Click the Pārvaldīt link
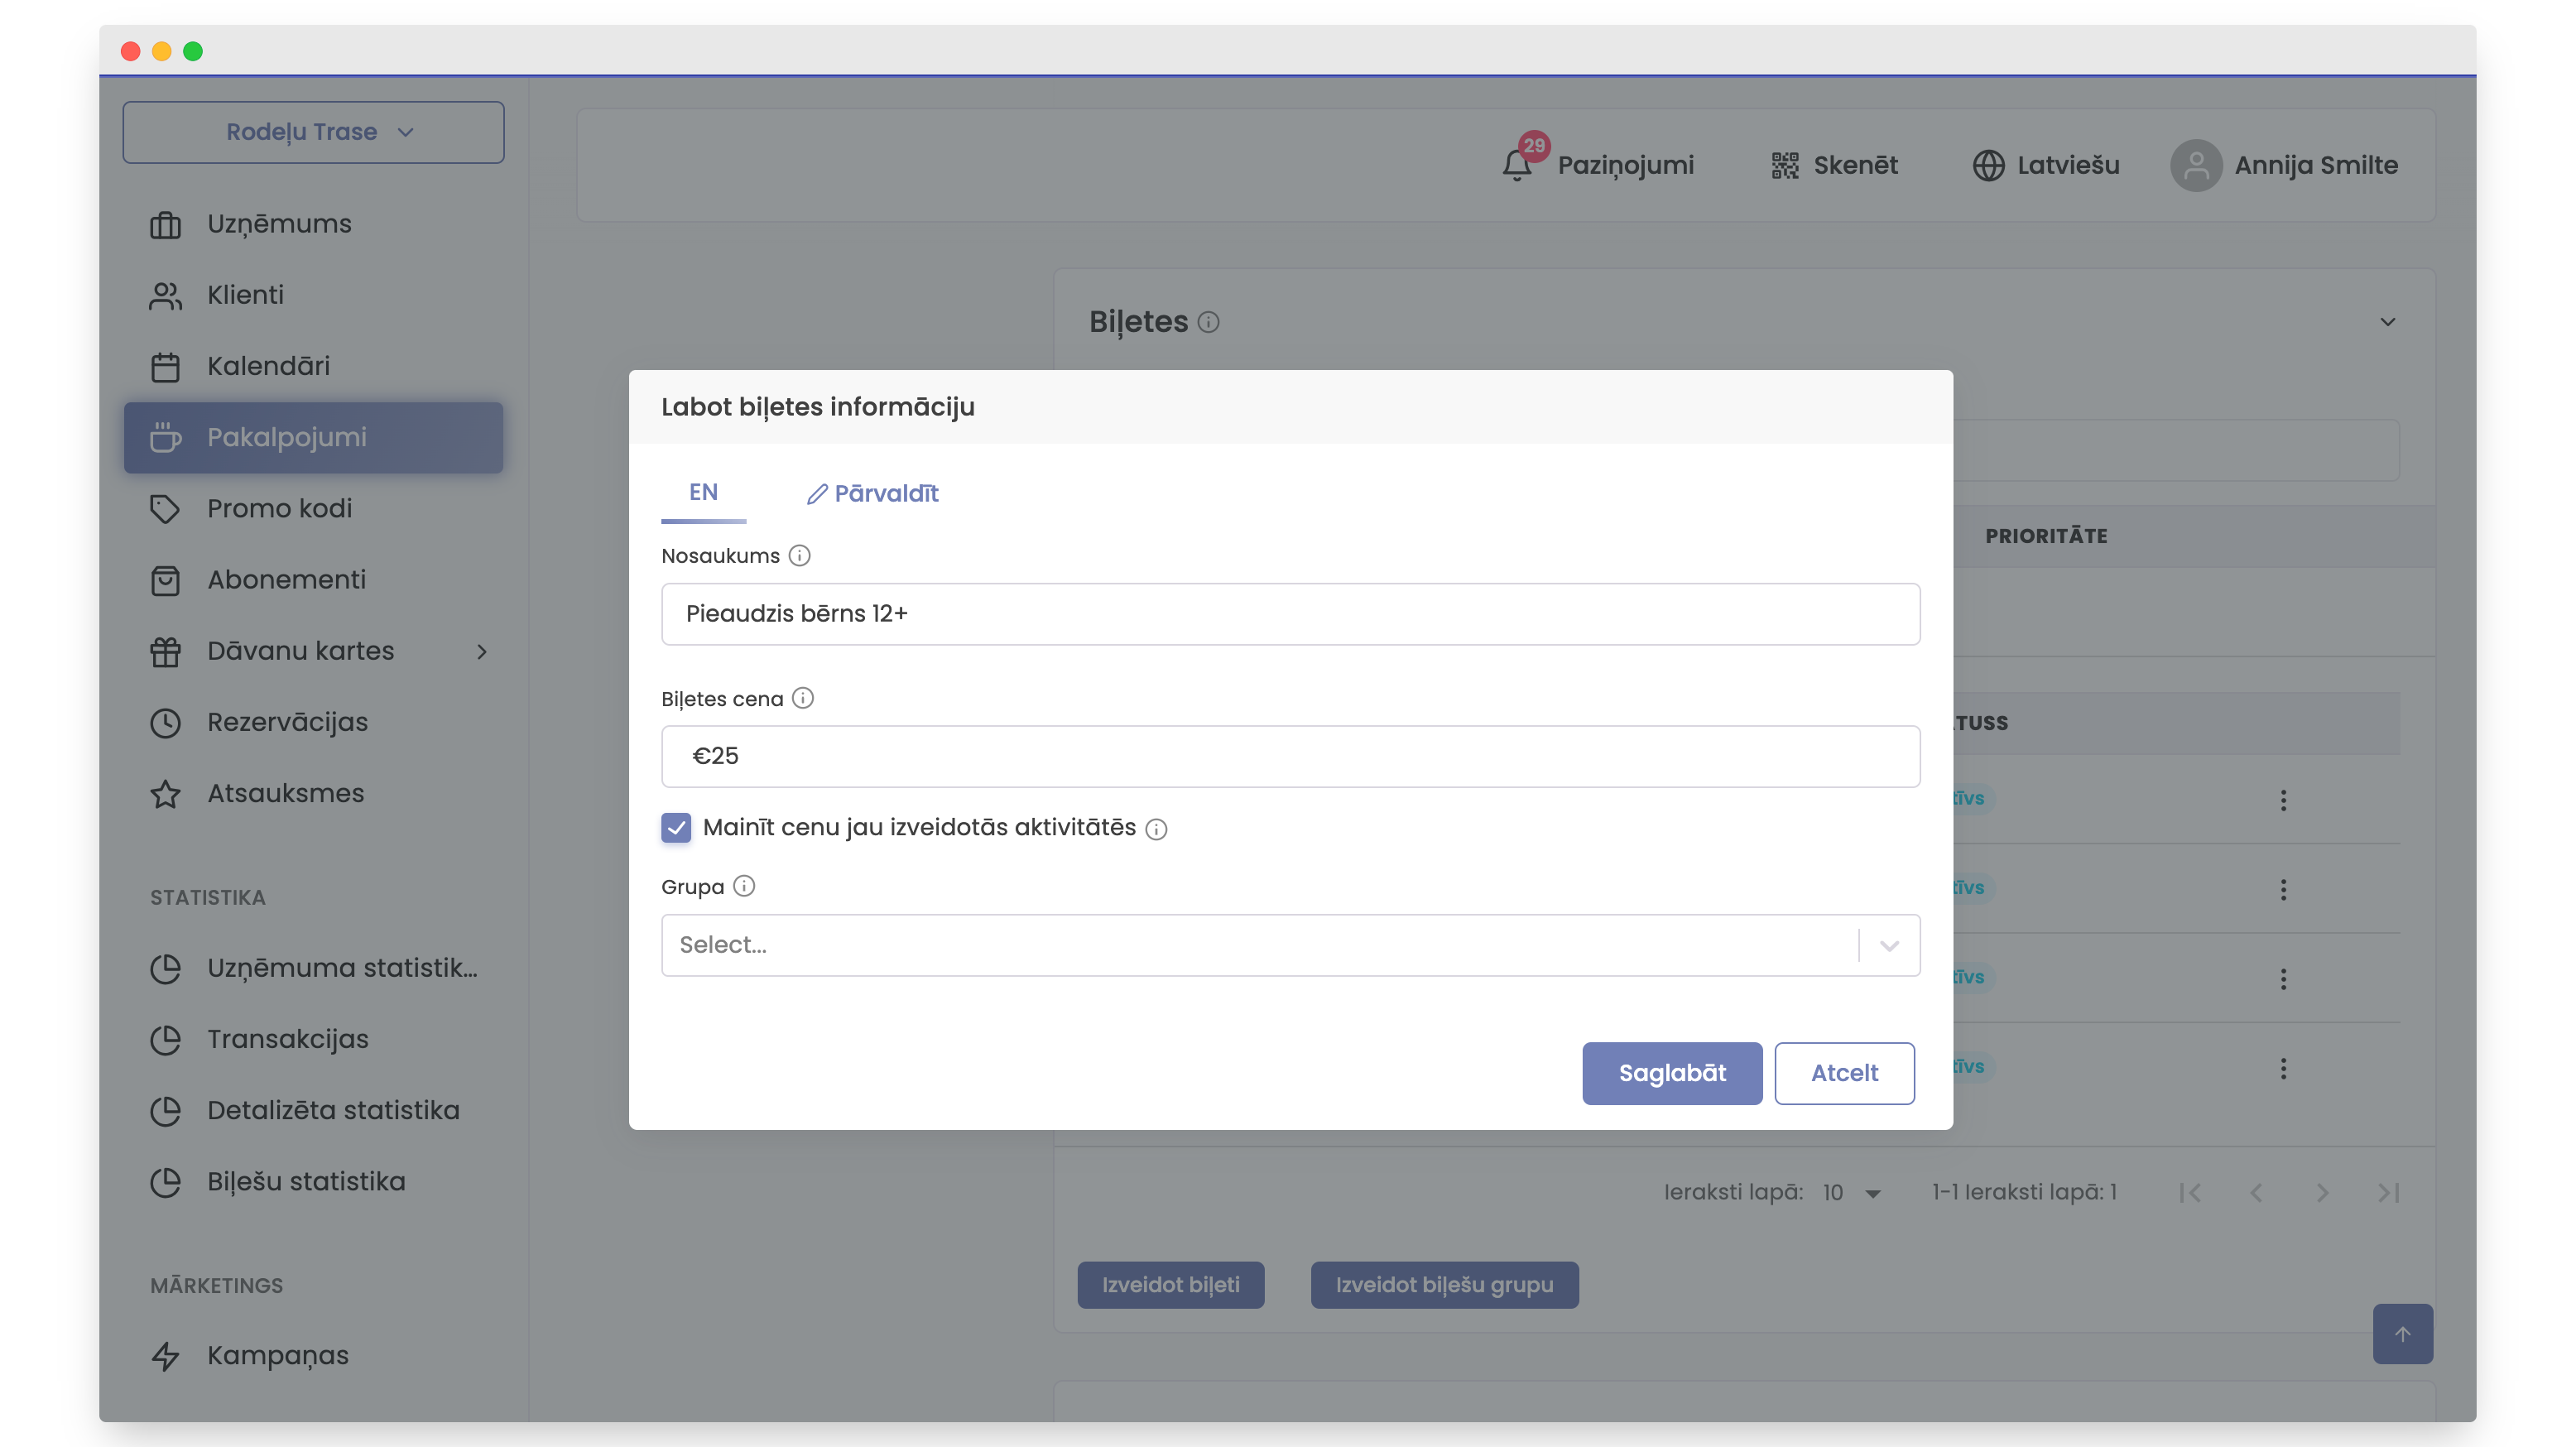 [x=872, y=494]
